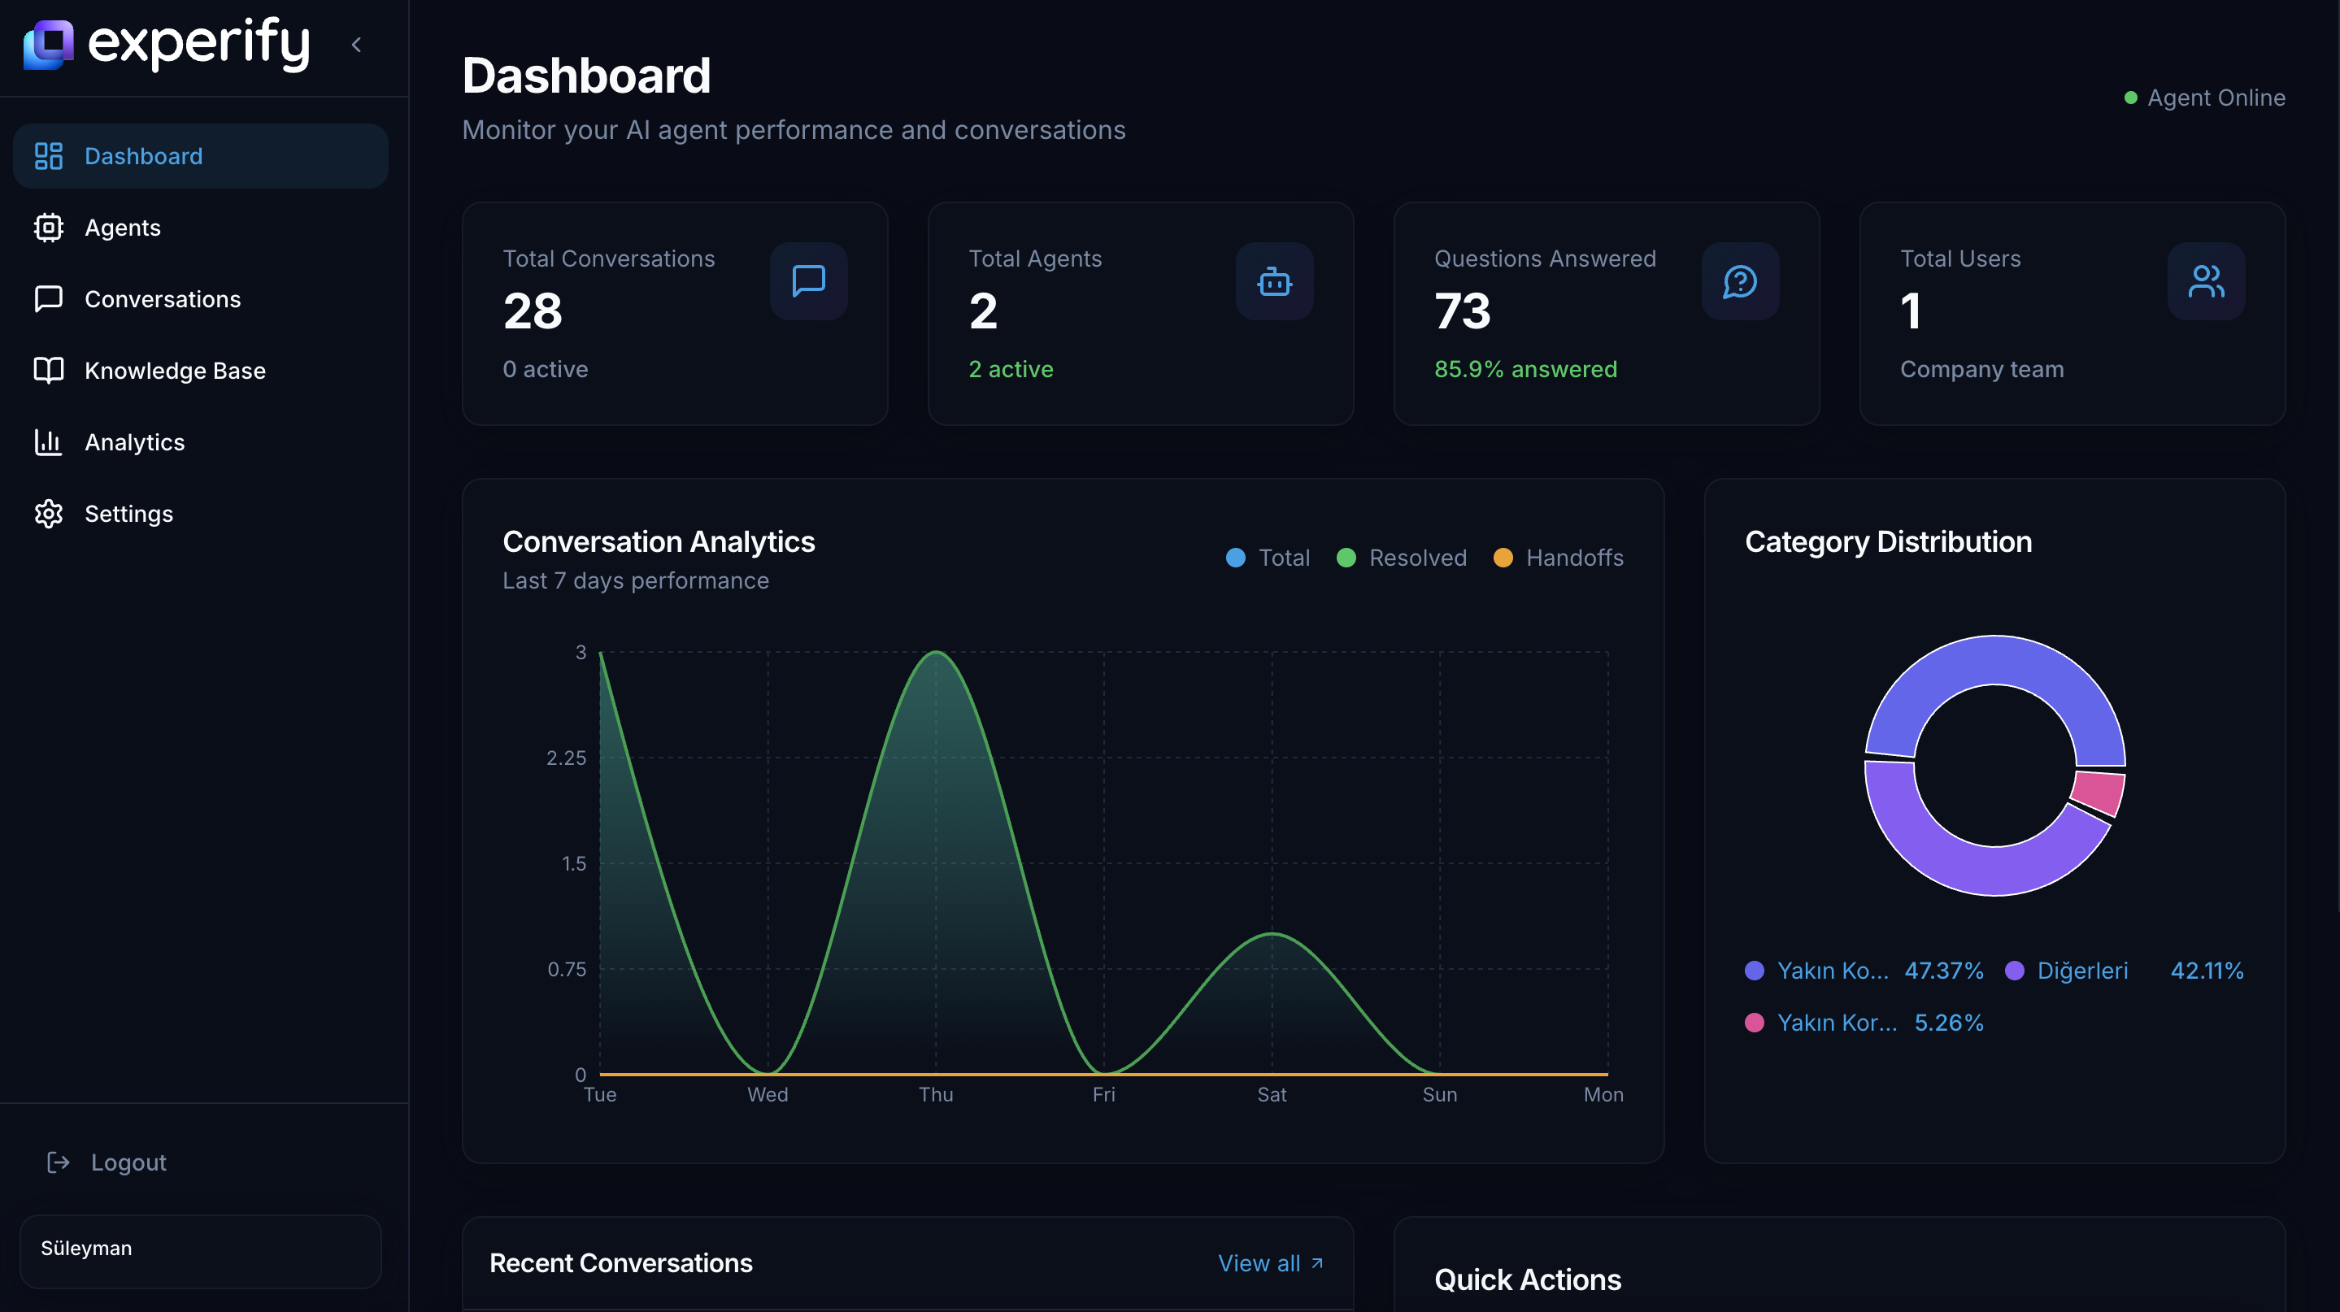The height and width of the screenshot is (1312, 2340).
Task: Toggle the Resolved series legend item
Action: click(x=1402, y=558)
